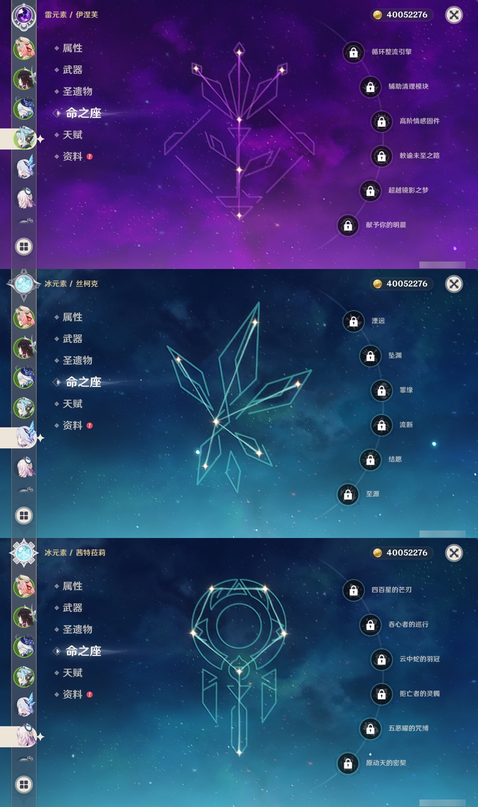Open 天赋 tab in 茜特菈莉 panel

(x=72, y=673)
